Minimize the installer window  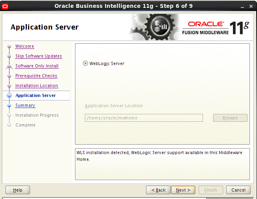click(x=242, y=7)
